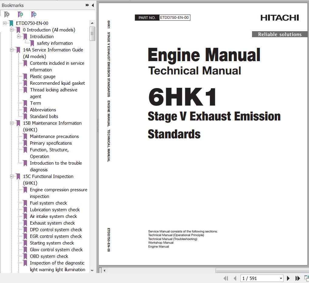The image size is (309, 283).
Task: Collapse the ETDD750-EN-00 root bookmark
Action: [x=5, y=23]
